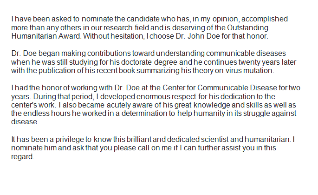Click "Outstanding" in the first paragraph
Viewport: 318px width, 195px height.
pos(247,27)
